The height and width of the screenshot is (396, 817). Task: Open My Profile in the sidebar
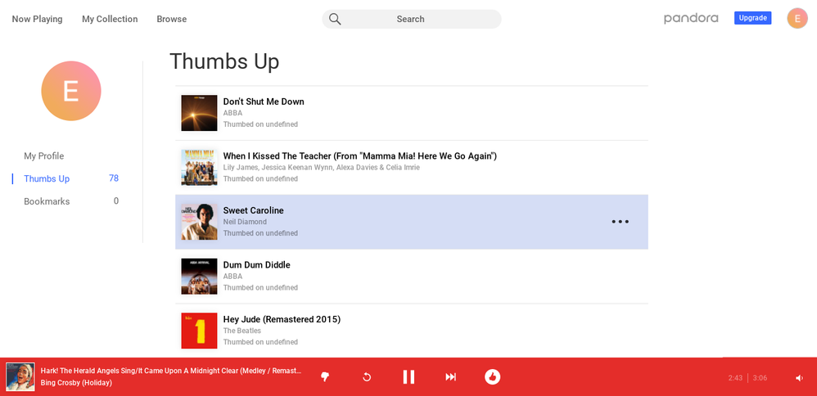point(43,156)
